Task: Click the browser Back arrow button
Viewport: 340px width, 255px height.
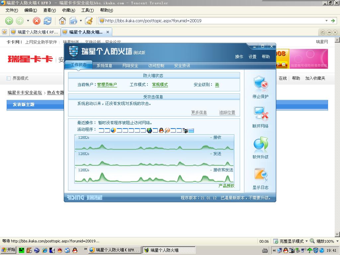Action: 9,21
